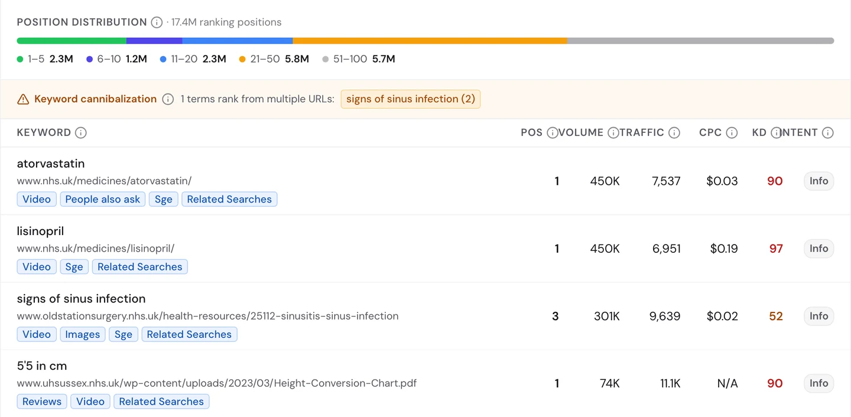Click the Video tag under lisinopril

[37, 267]
